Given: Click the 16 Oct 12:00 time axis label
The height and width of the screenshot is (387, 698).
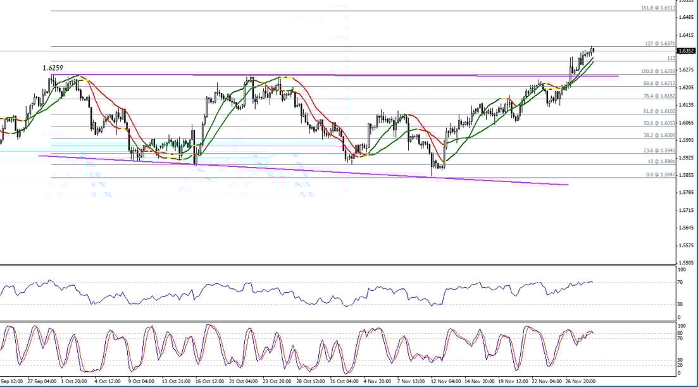Looking at the screenshot, I should [208, 381].
